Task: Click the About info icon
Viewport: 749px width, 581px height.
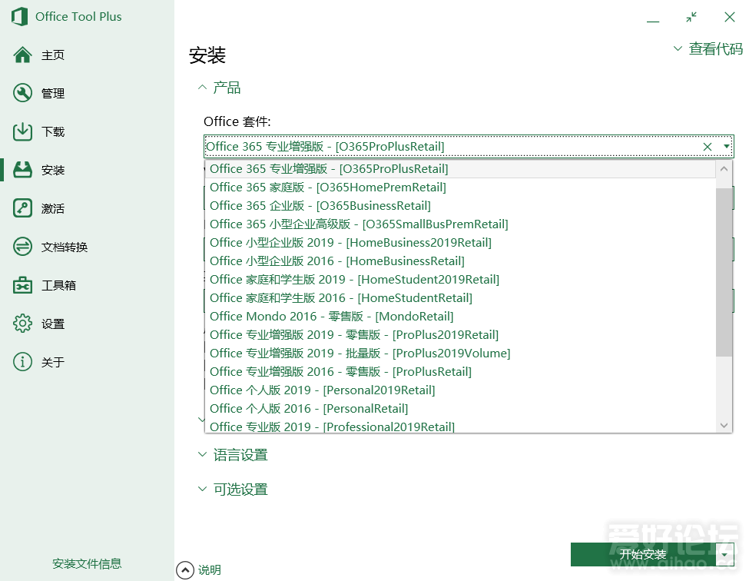Action: [x=23, y=362]
